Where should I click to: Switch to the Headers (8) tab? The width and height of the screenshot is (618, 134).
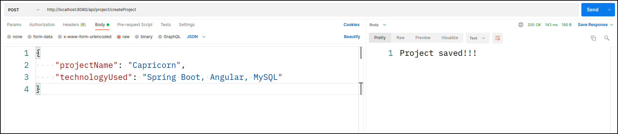(x=74, y=25)
